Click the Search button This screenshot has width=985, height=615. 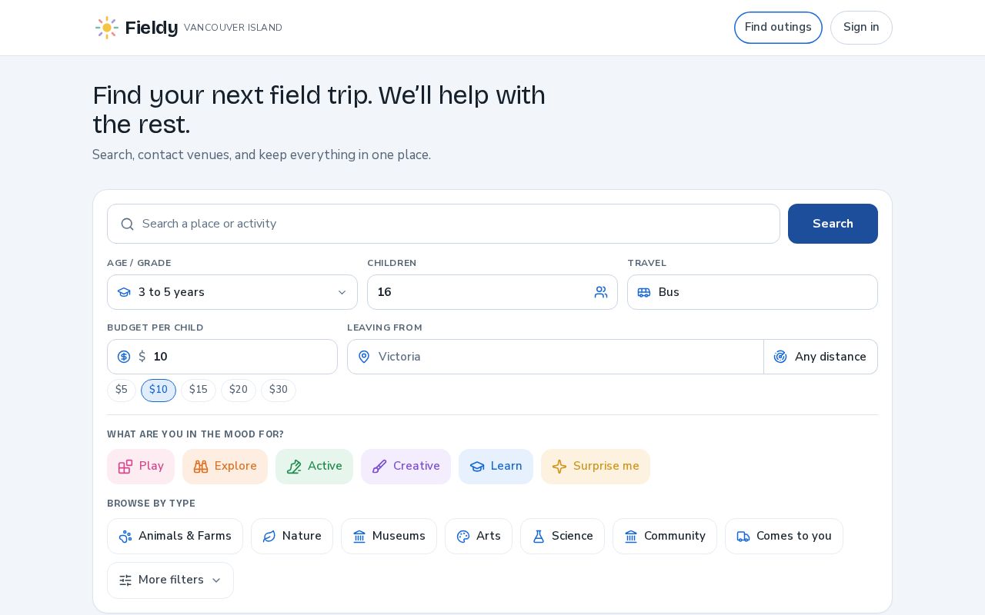coord(833,224)
